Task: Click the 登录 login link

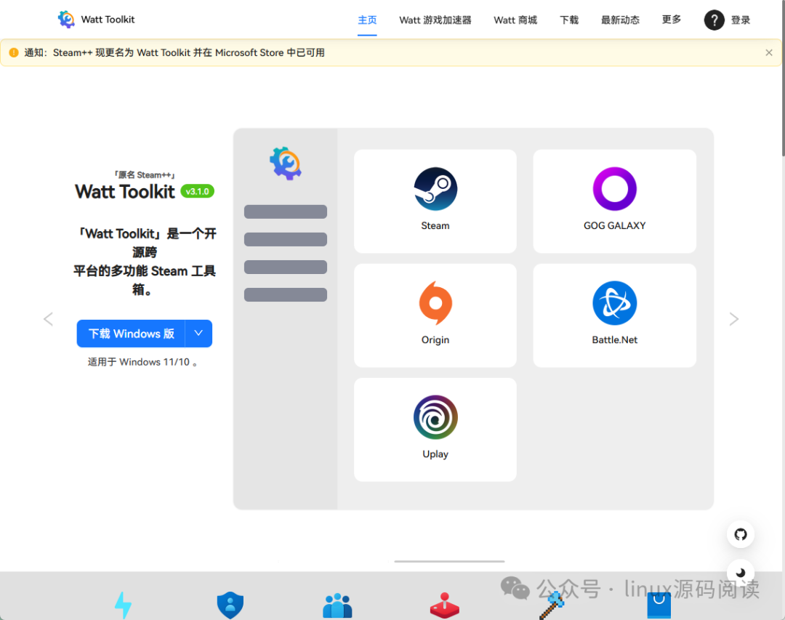Action: (741, 20)
